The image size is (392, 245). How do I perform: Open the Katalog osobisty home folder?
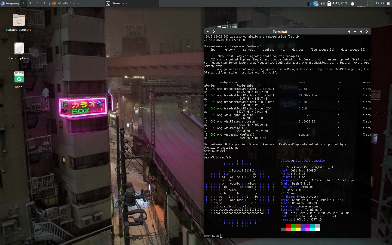19,21
